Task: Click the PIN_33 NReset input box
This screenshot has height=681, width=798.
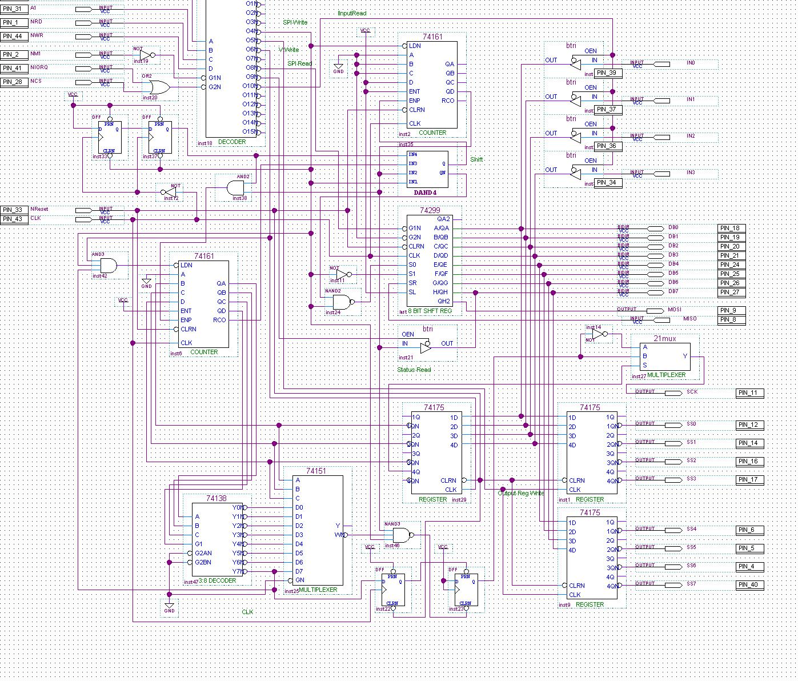Action: pyautogui.click(x=14, y=209)
